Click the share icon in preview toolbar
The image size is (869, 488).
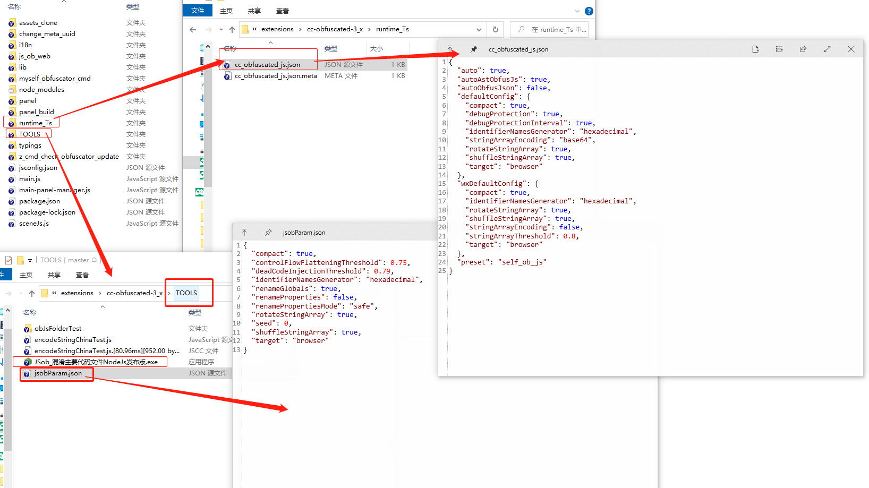tap(803, 49)
